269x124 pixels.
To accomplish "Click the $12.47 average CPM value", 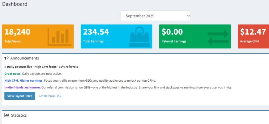I will pos(253,32).
